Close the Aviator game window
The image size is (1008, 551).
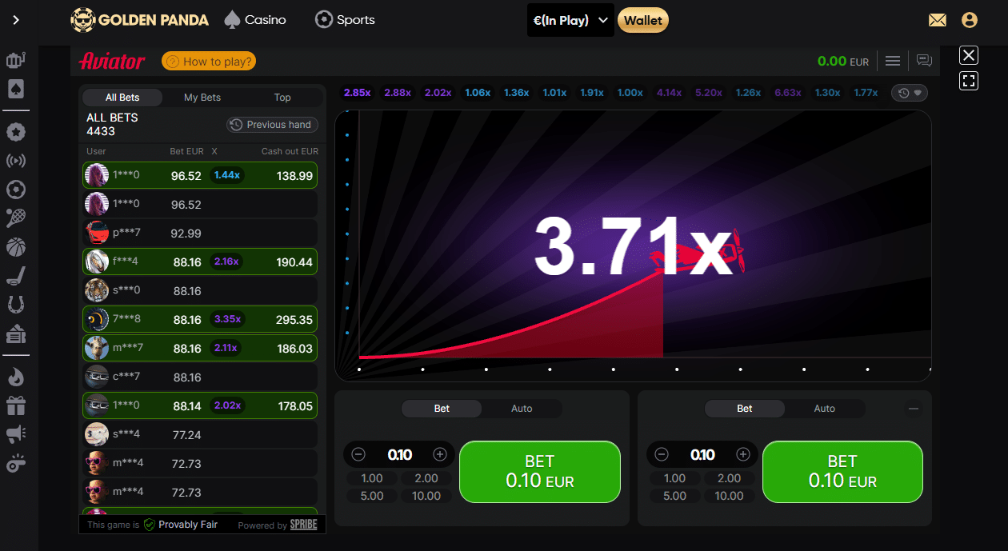click(969, 55)
